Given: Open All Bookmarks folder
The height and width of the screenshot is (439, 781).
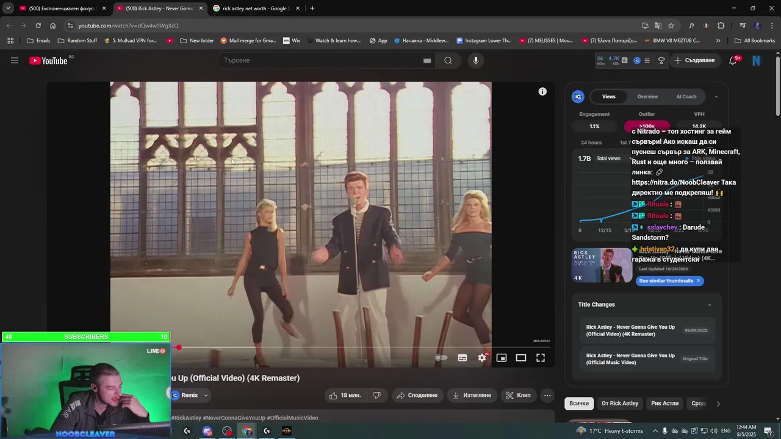Looking at the screenshot, I should click(755, 41).
